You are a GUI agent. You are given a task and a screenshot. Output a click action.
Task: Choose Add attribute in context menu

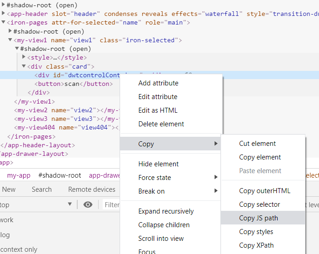pos(158,83)
